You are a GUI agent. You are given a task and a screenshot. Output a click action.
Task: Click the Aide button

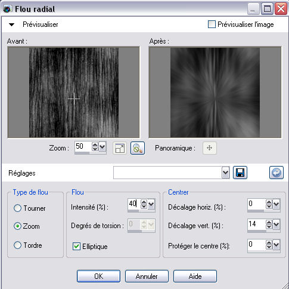pyautogui.click(x=195, y=276)
